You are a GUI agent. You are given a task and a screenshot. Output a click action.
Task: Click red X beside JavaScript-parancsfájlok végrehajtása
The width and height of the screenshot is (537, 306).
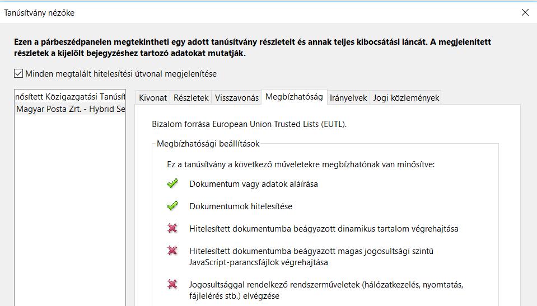tap(172, 251)
